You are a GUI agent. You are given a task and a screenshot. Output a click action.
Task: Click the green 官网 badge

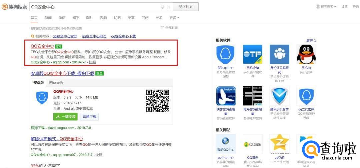[x=59, y=46]
